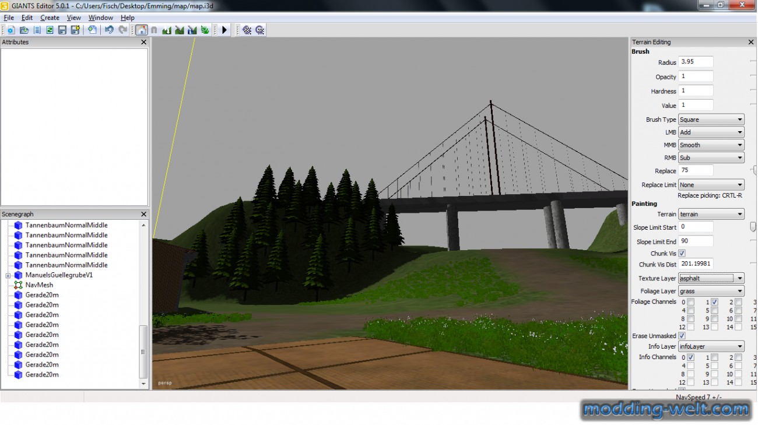758x425 pixels.
Task: Click the Scenegraph scrollbar down arrow
Action: point(144,384)
